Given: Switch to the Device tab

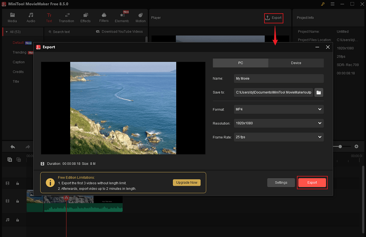Looking at the screenshot, I should [x=296, y=63].
